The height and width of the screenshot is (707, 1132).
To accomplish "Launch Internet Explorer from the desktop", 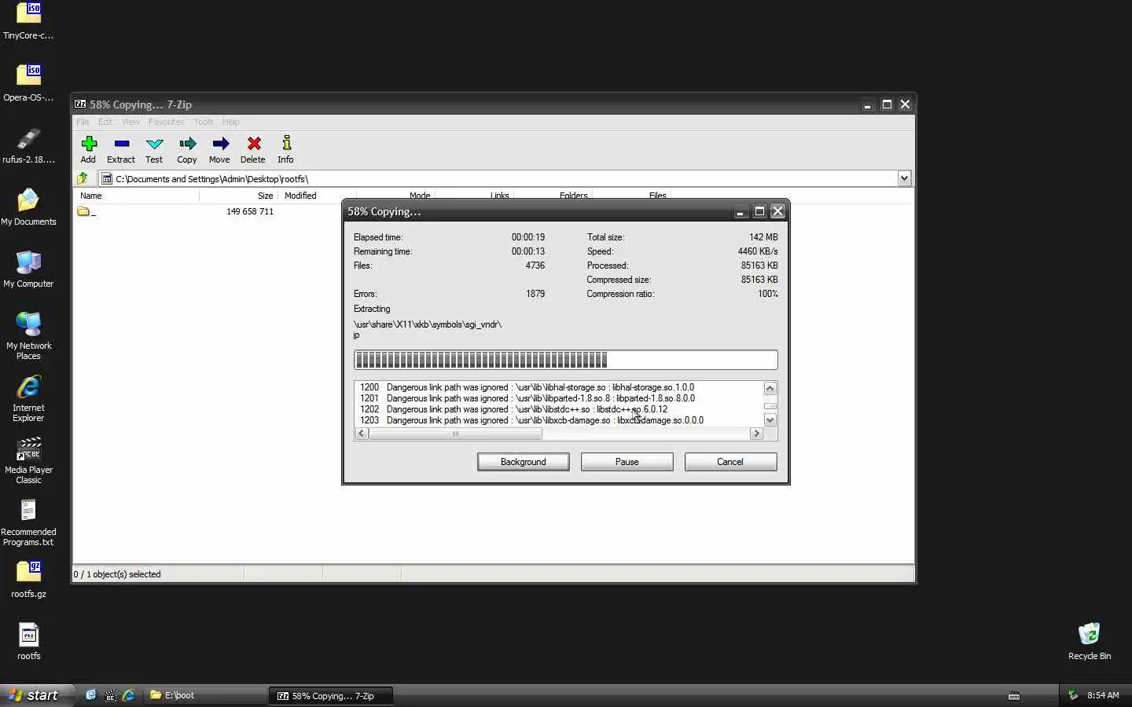I will (x=28, y=398).
